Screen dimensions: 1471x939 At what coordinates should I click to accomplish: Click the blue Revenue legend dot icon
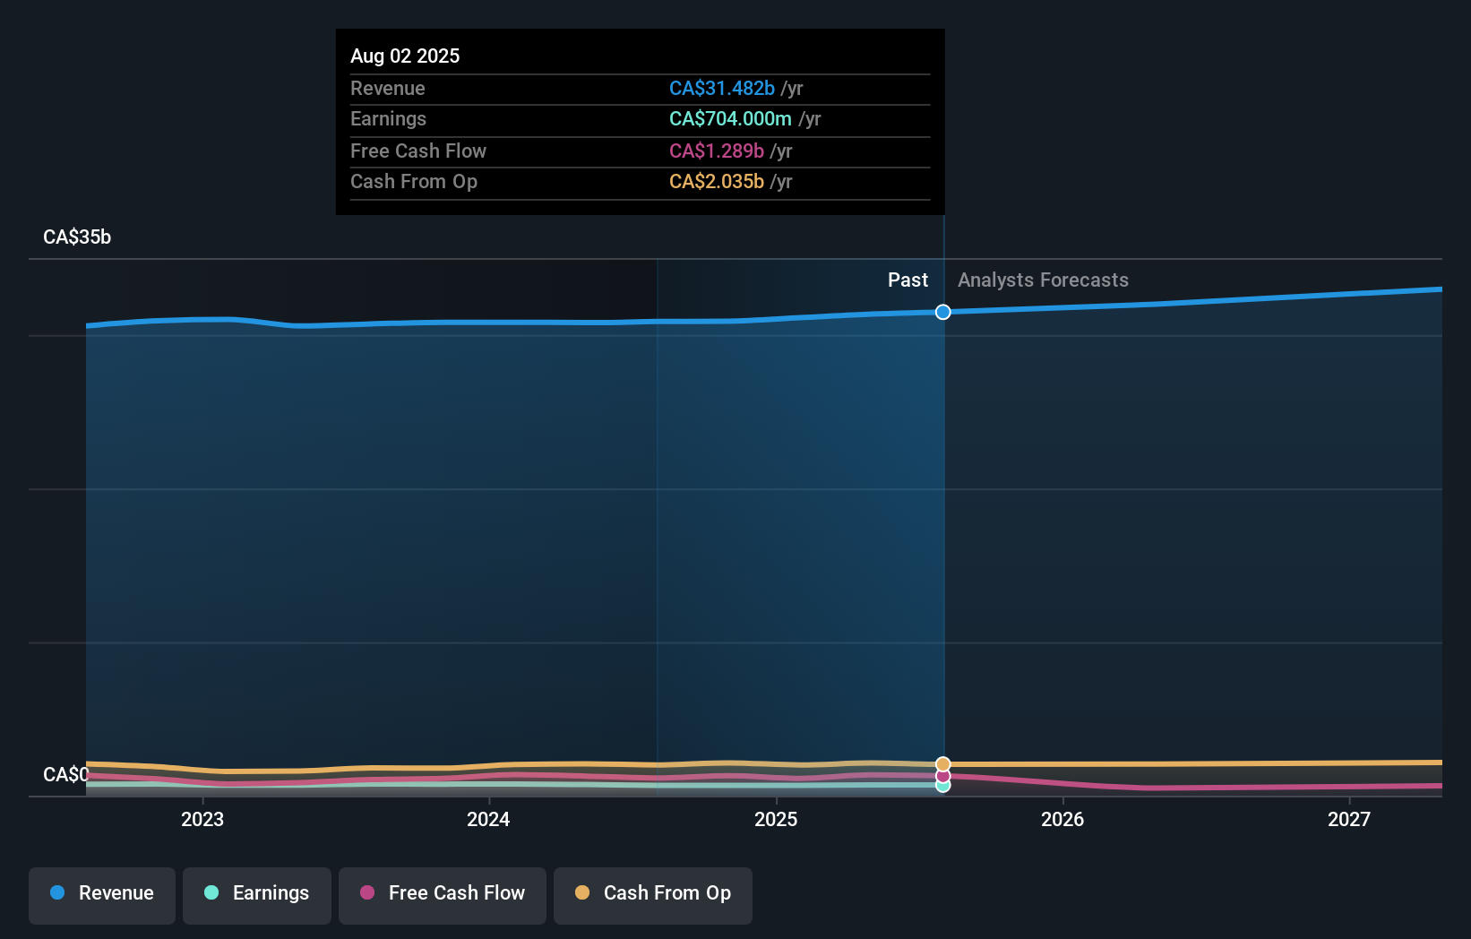click(56, 893)
